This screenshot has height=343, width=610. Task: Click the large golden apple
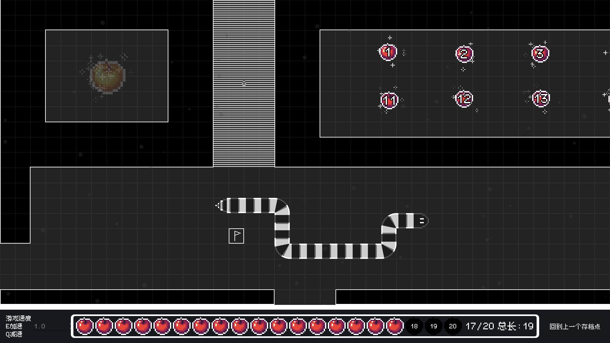point(107,76)
